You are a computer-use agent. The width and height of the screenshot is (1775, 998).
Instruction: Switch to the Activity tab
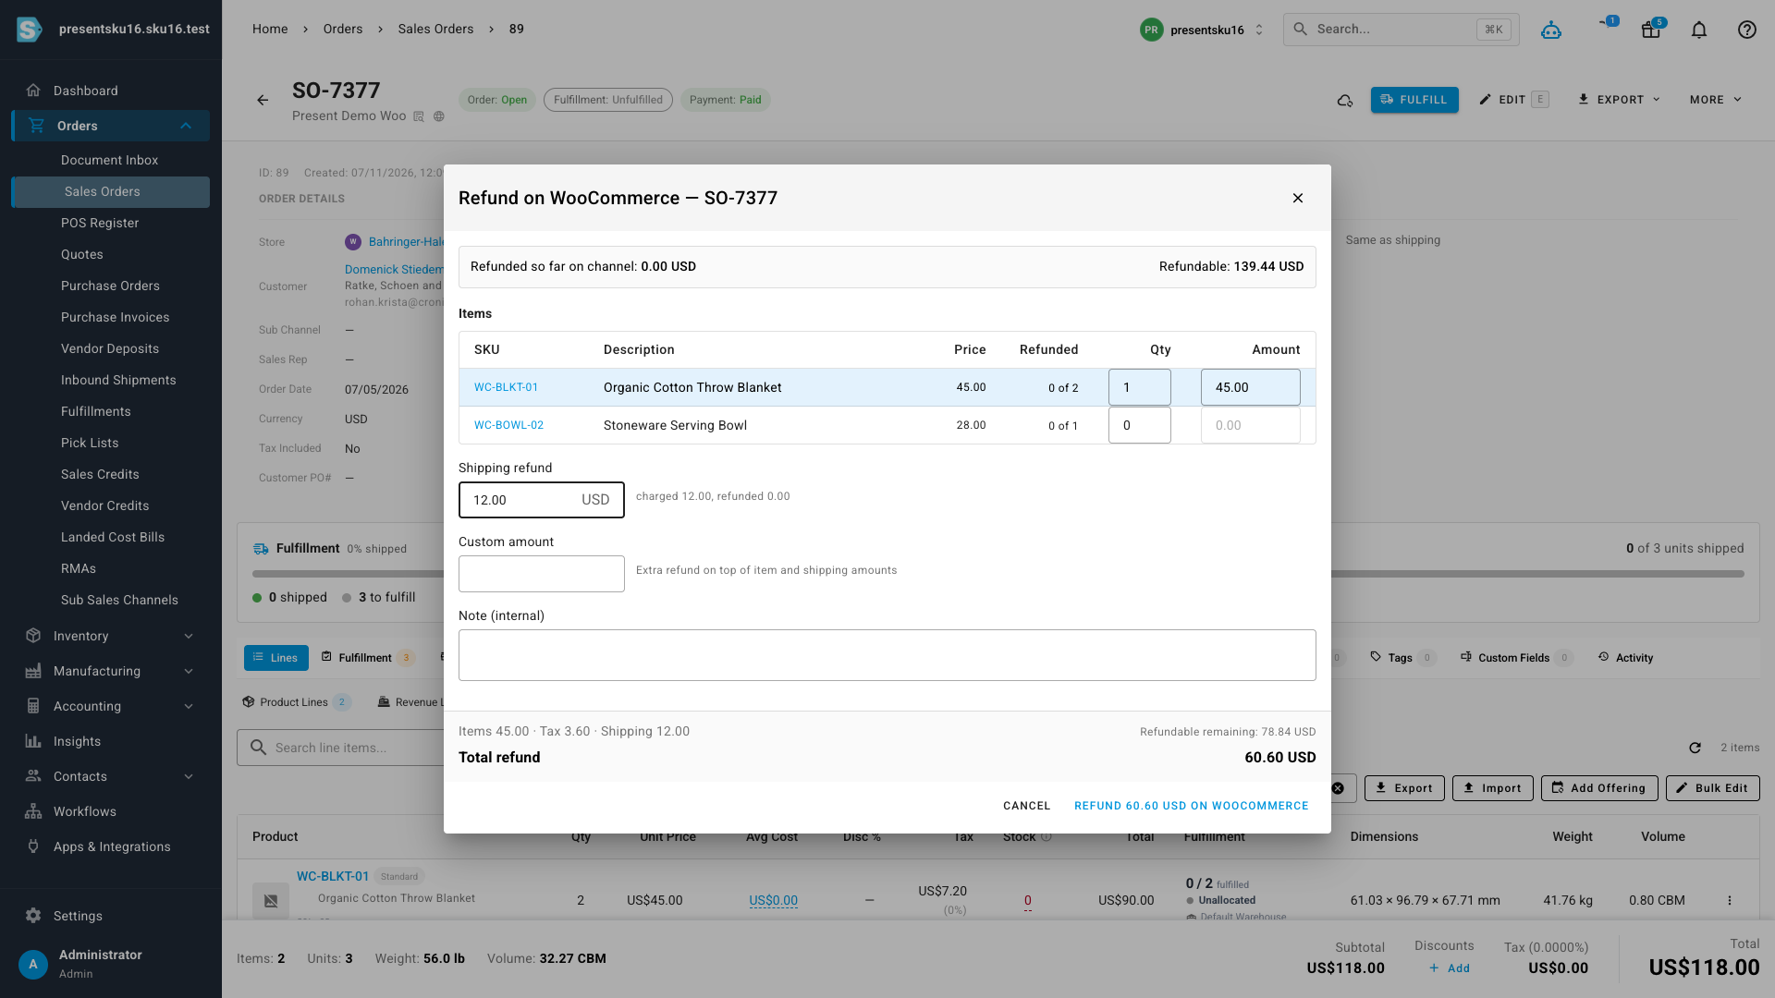click(x=1626, y=658)
